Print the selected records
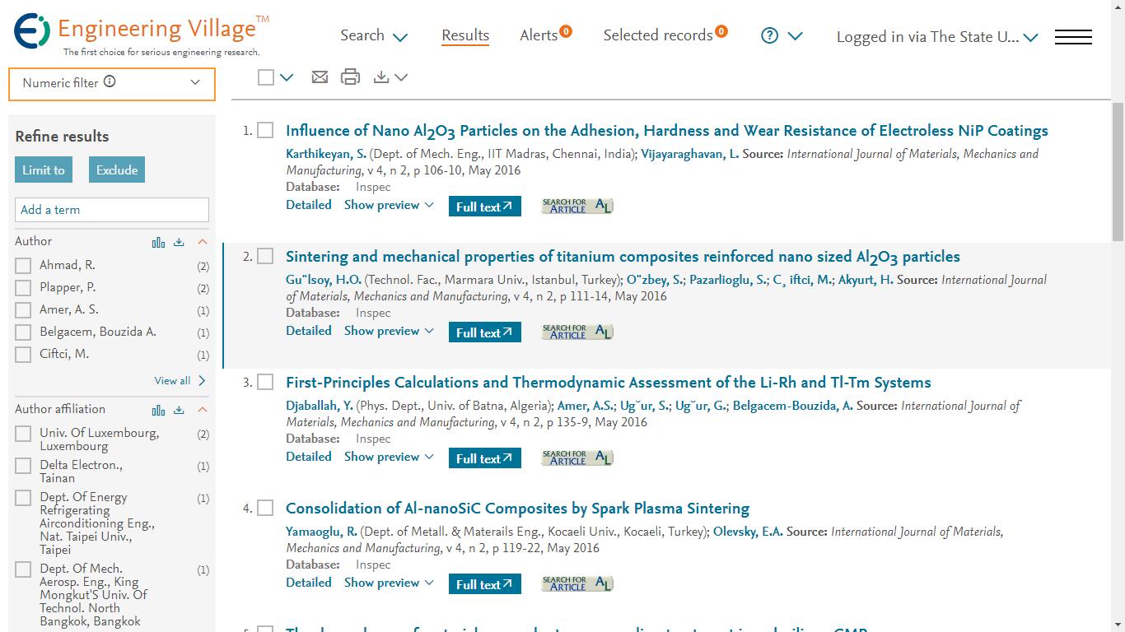Viewport: 1125px width, 632px height. (x=350, y=77)
